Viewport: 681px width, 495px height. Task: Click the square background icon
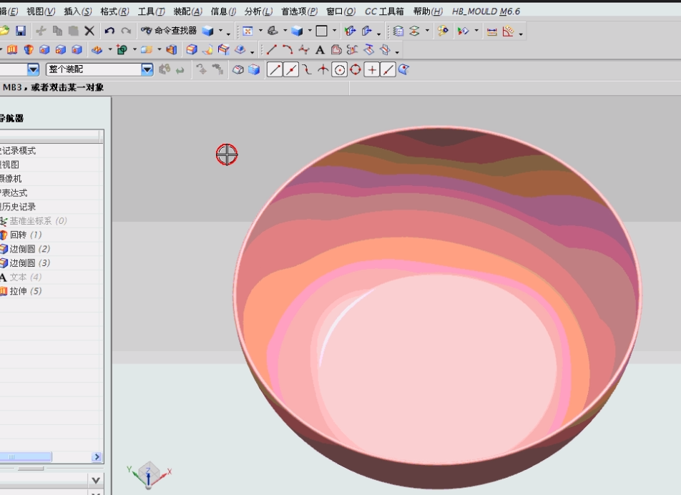(321, 31)
